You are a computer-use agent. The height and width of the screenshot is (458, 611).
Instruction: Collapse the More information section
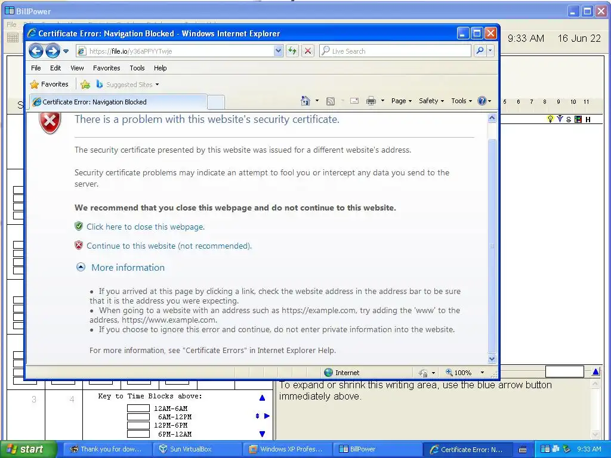tap(81, 267)
